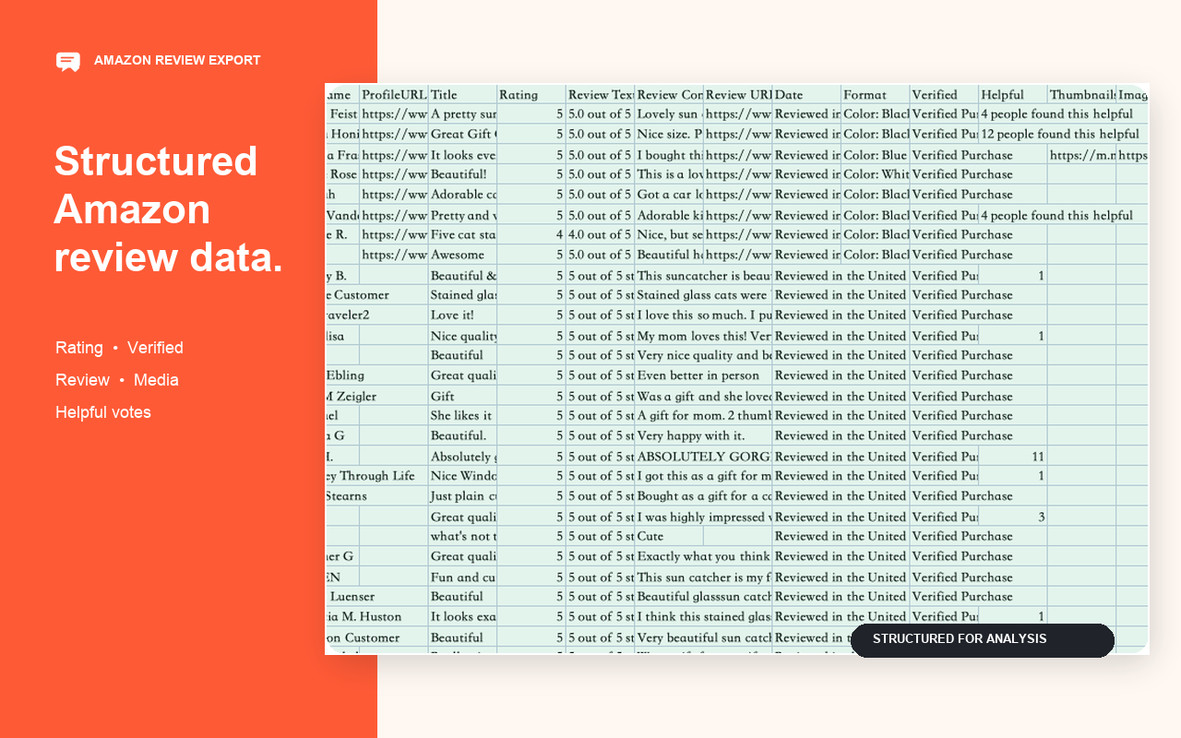Screen dimensions: 1181x738
Task: Select the Helpful column header
Action: click(1013, 95)
